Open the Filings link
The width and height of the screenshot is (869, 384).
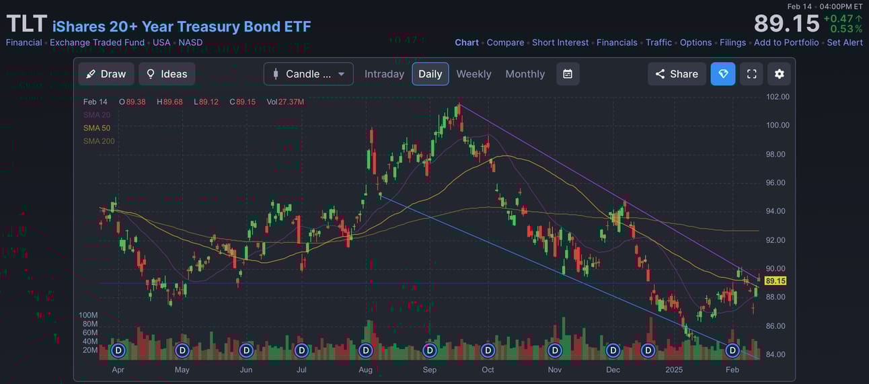(732, 42)
